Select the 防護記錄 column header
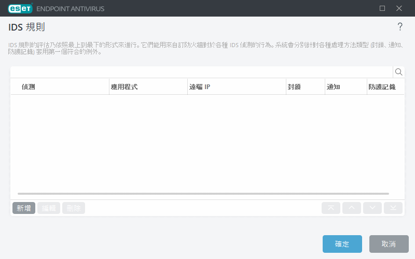415x259 pixels. 382,87
